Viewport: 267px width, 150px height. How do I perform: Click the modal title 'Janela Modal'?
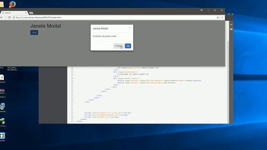100,28
